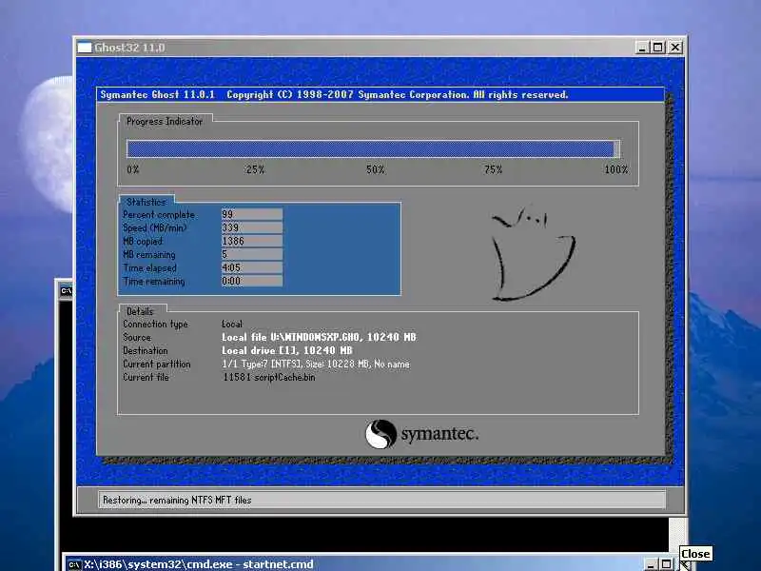The image size is (761, 571).
Task: Click the current file scriptCache.bin
Action: click(x=269, y=377)
